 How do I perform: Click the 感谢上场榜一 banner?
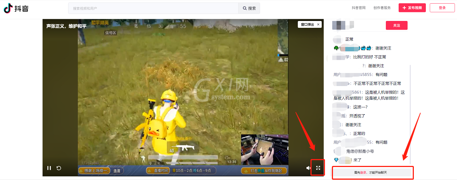(101, 171)
